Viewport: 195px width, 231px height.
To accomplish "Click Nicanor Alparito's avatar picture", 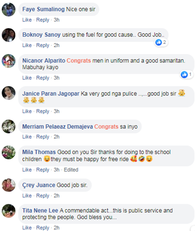I will [x=9, y=61].
